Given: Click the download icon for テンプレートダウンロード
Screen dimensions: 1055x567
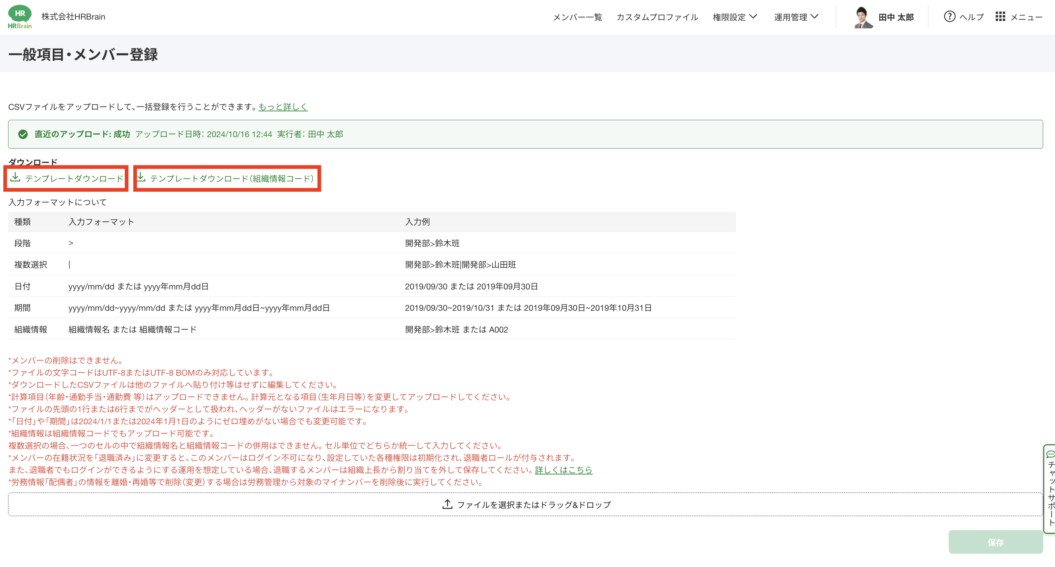Looking at the screenshot, I should (15, 177).
